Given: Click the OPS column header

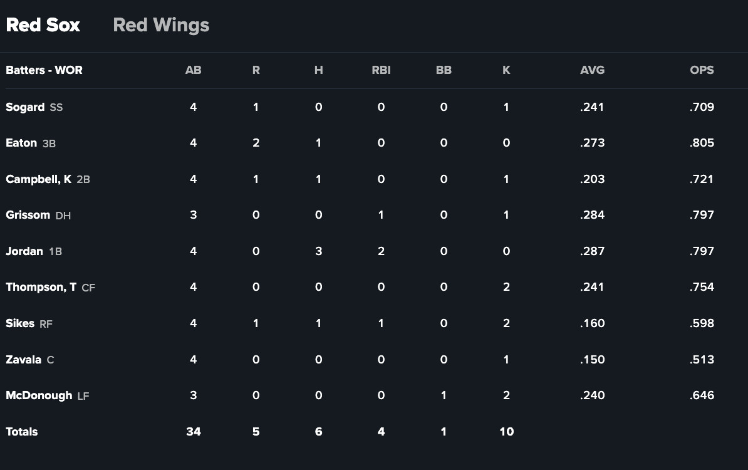Looking at the screenshot, I should [x=702, y=70].
